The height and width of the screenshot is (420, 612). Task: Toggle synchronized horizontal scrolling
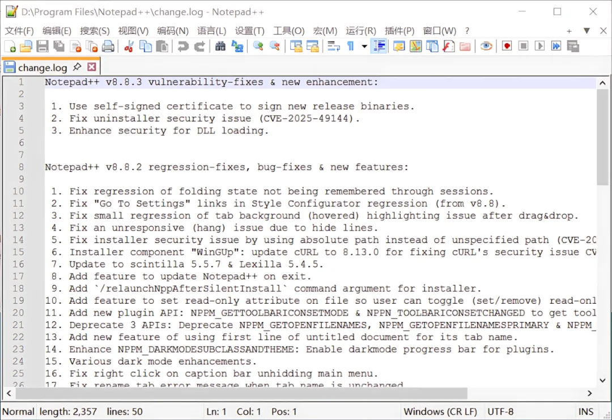pyautogui.click(x=312, y=46)
